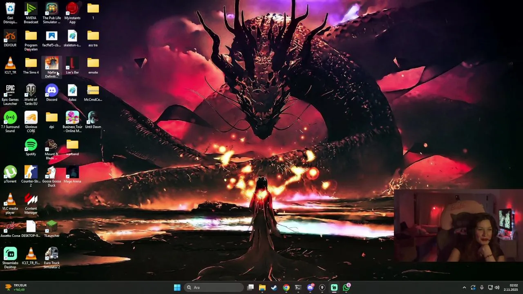The width and height of the screenshot is (523, 294).
Task: Launch Counter-Strike 2 shortcut
Action: pyautogui.click(x=31, y=176)
